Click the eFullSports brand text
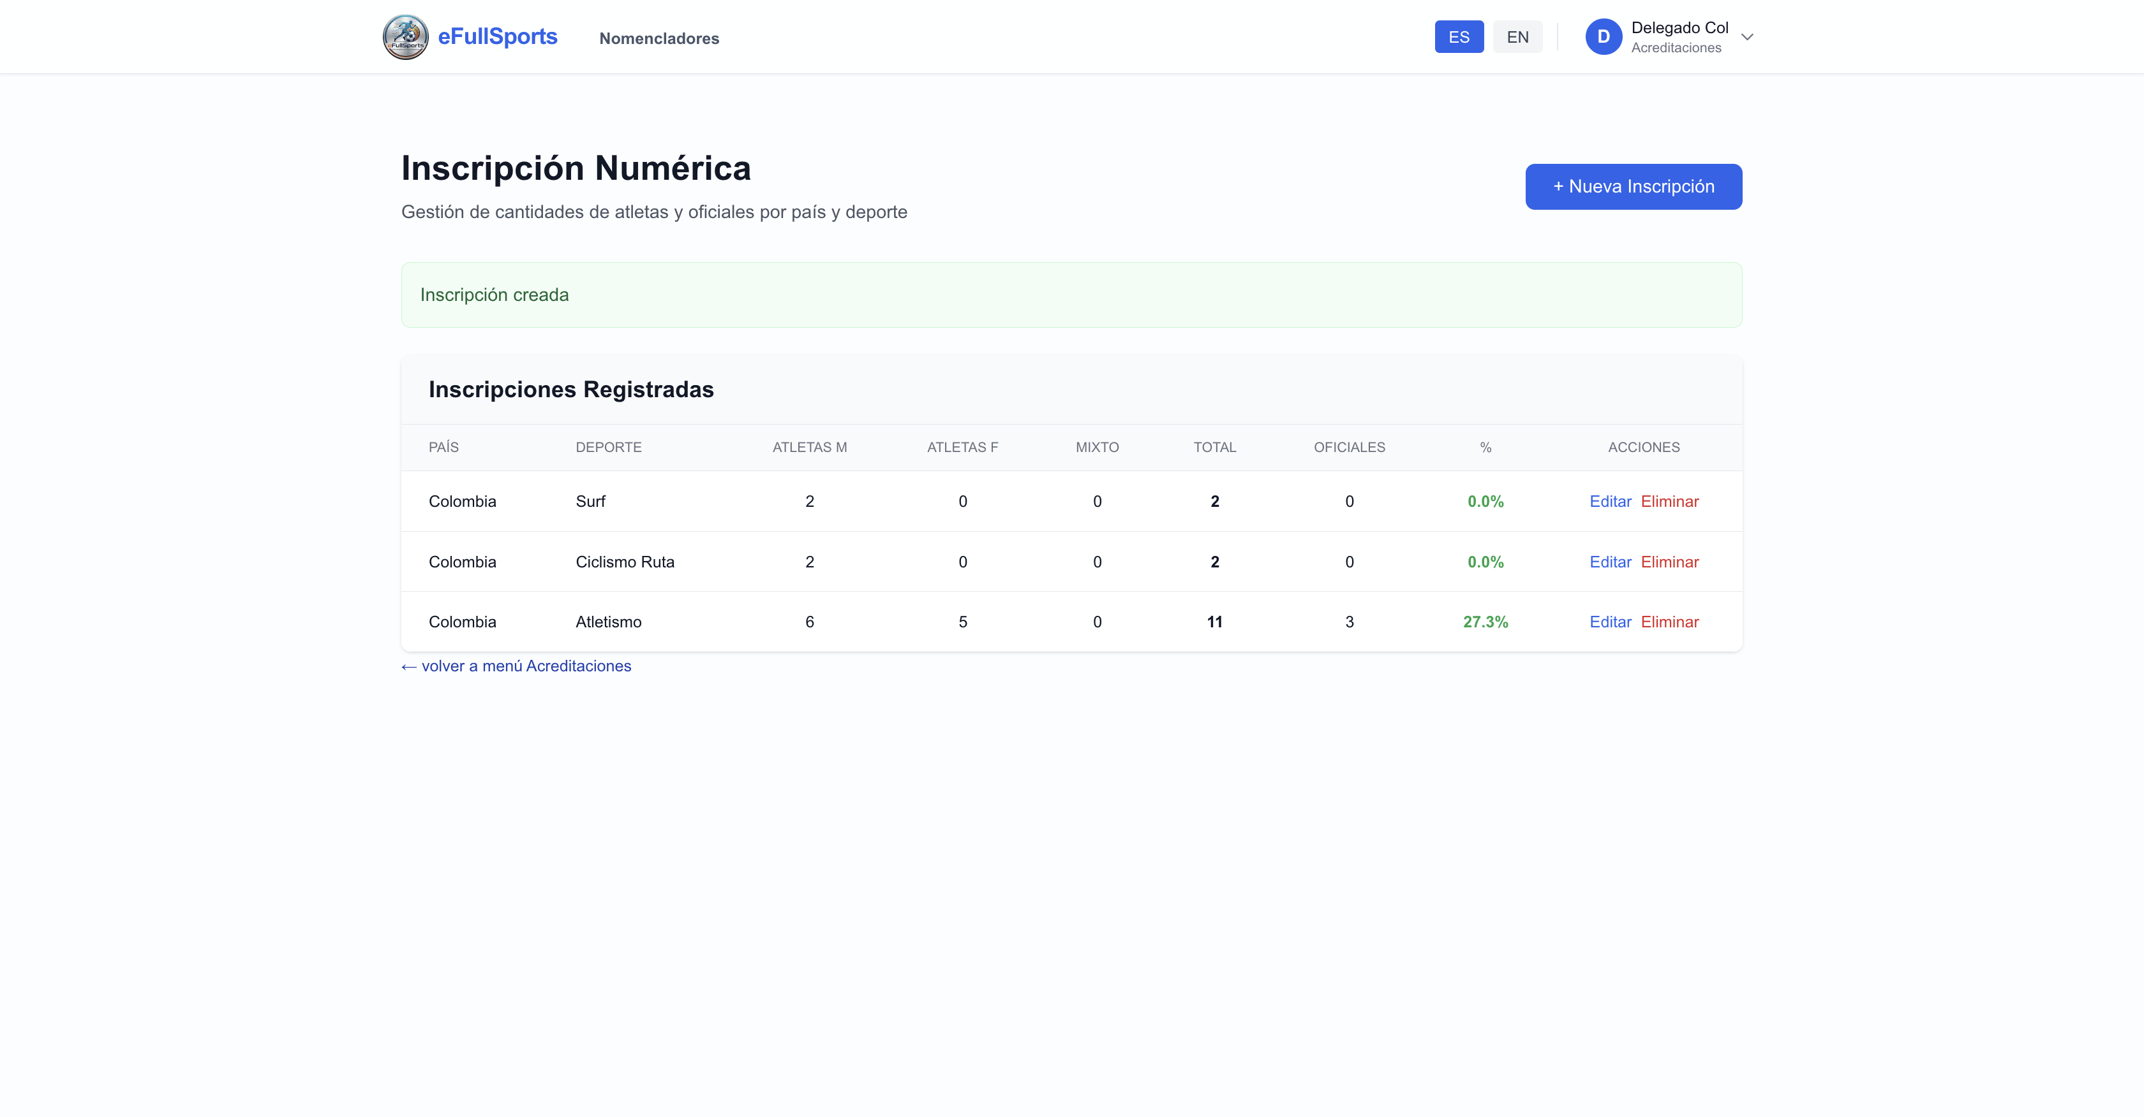Image resolution: width=2144 pixels, height=1117 pixels. [497, 36]
